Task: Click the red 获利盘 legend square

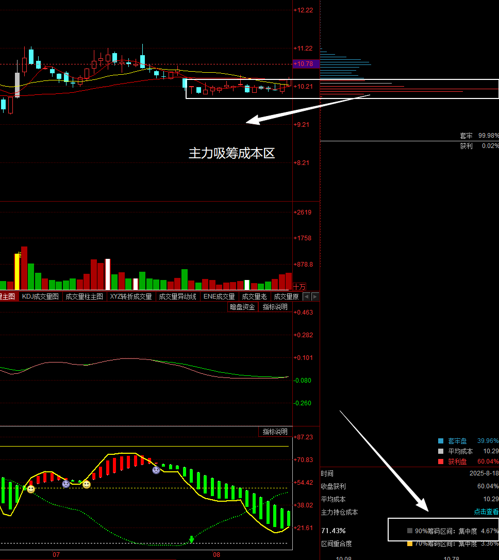Action: (x=440, y=462)
